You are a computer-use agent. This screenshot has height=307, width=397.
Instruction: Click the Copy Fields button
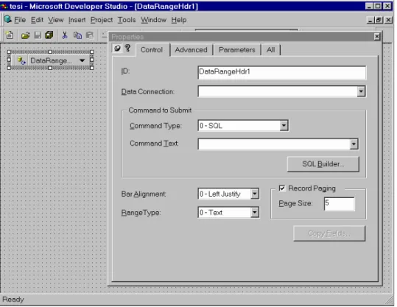[x=329, y=233]
